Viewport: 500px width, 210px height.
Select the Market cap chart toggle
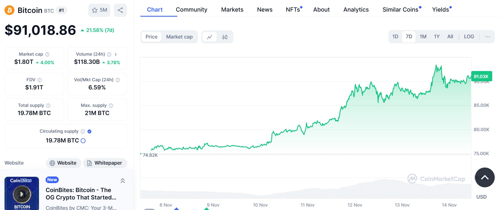[179, 37]
